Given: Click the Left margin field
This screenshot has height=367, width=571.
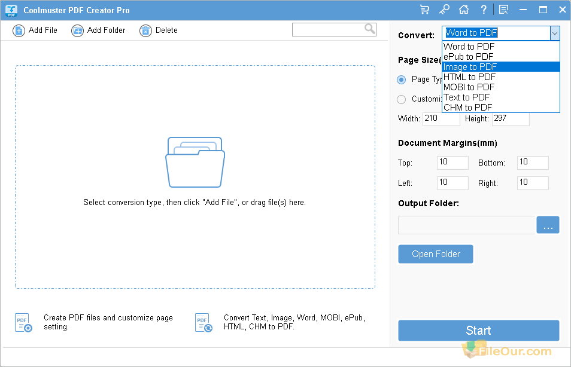Looking at the screenshot, I should 452,183.
